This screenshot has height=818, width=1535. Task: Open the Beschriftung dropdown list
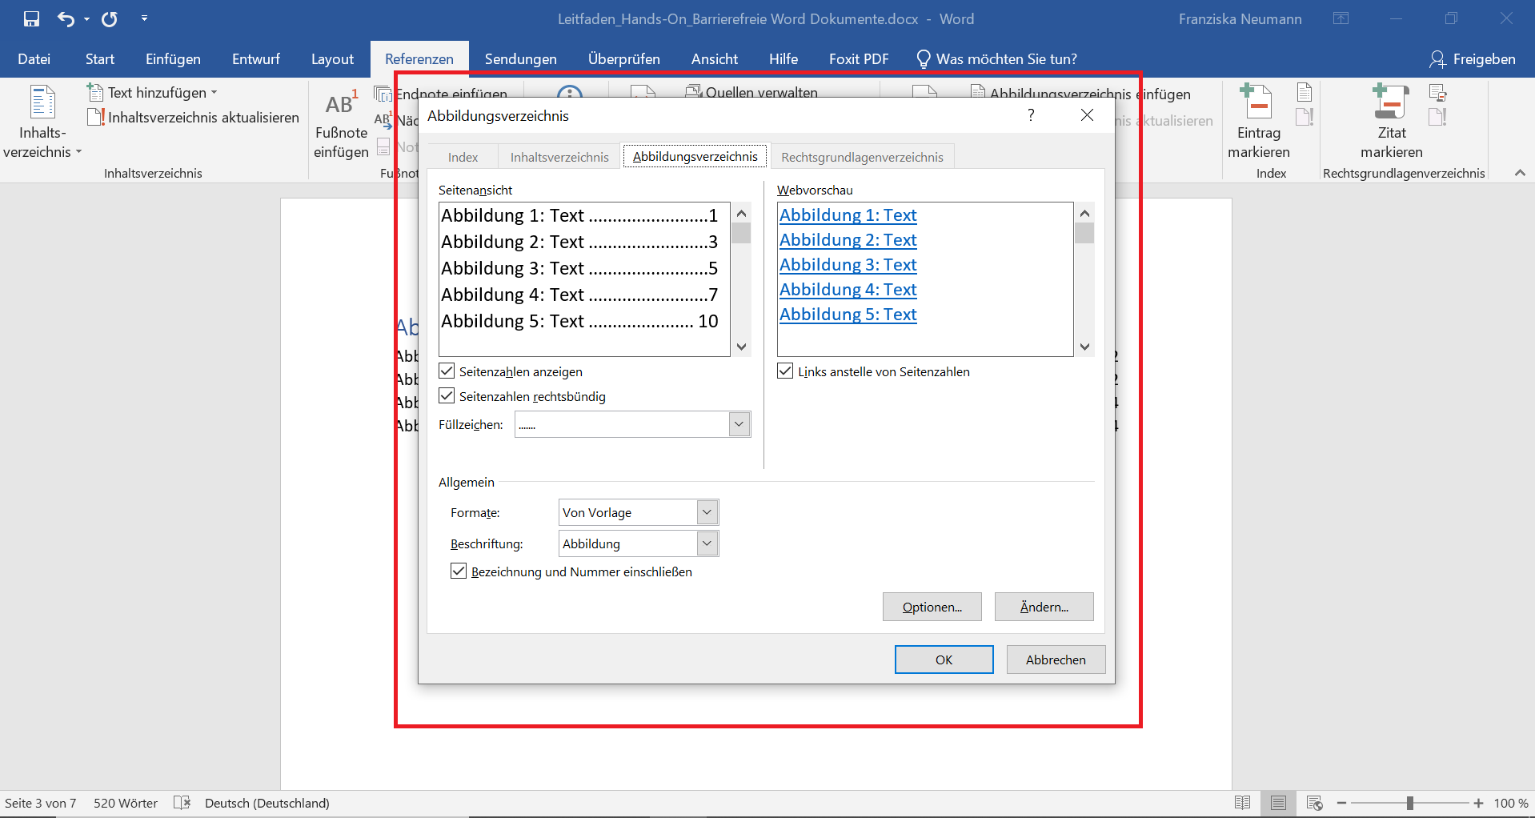coord(707,543)
